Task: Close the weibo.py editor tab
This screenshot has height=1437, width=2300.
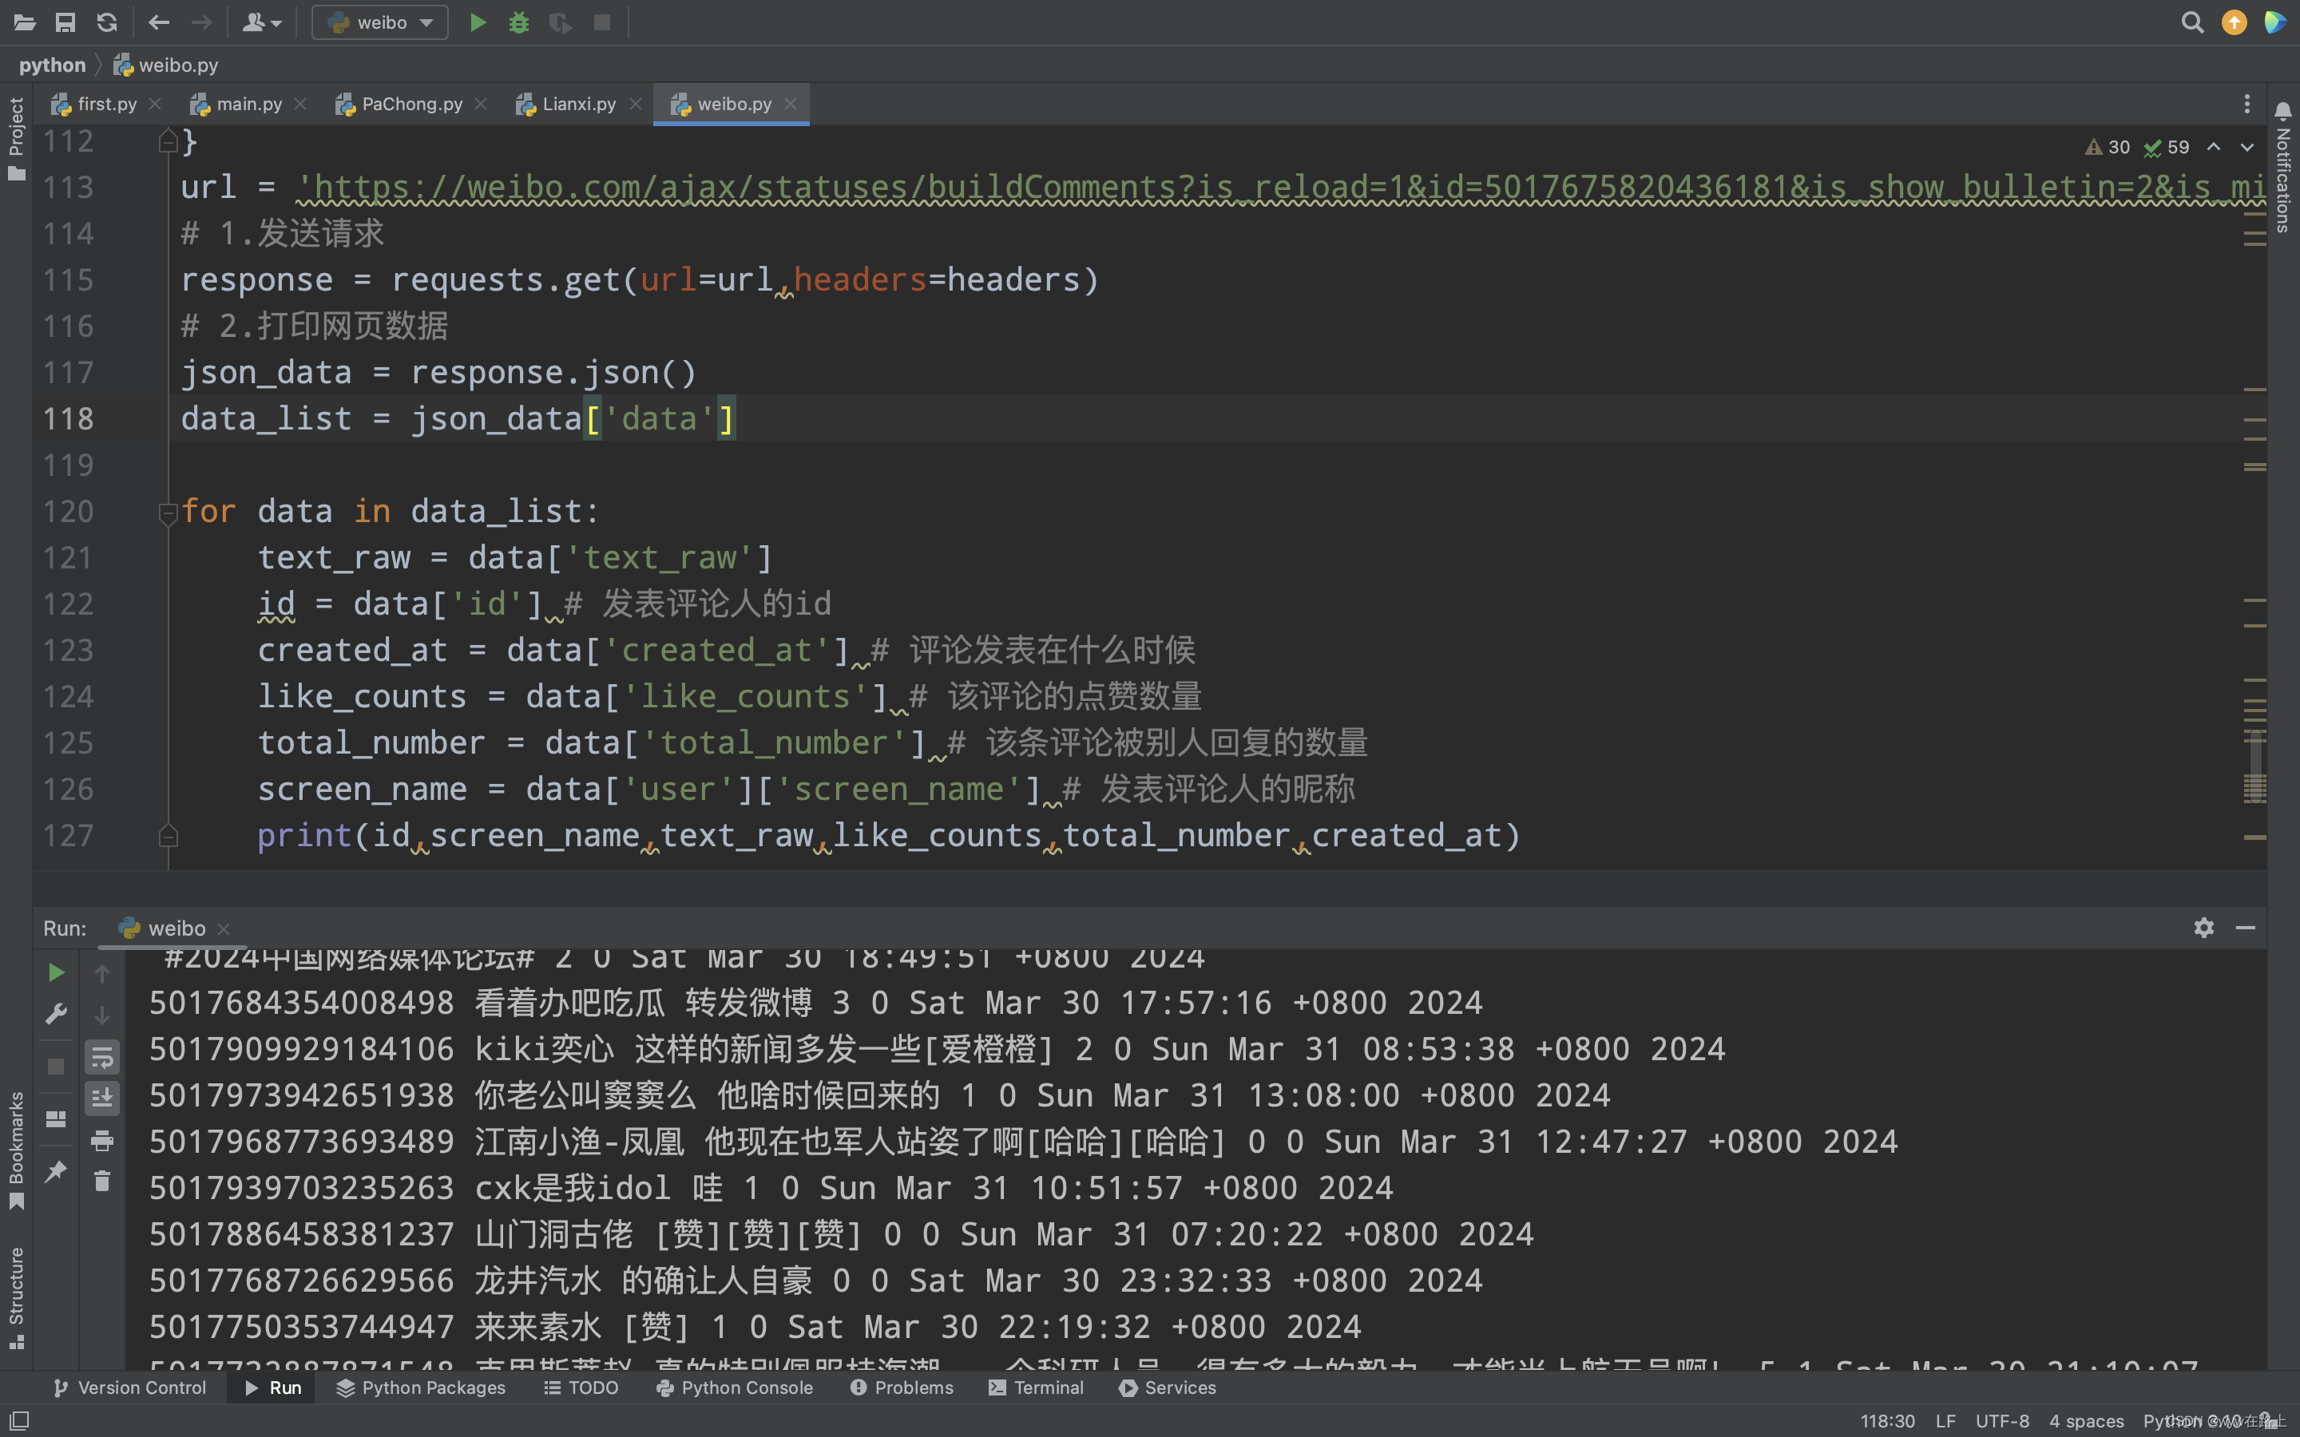Action: (791, 104)
